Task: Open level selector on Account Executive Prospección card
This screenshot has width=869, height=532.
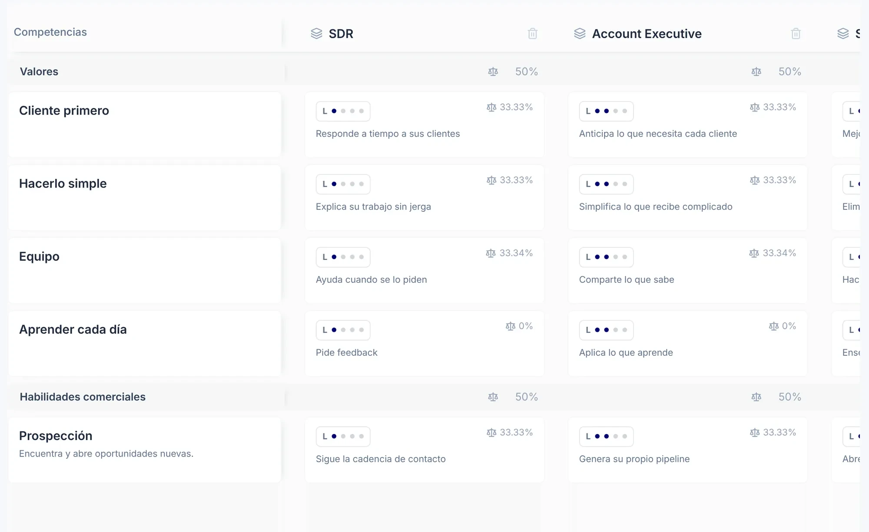Action: [x=606, y=436]
